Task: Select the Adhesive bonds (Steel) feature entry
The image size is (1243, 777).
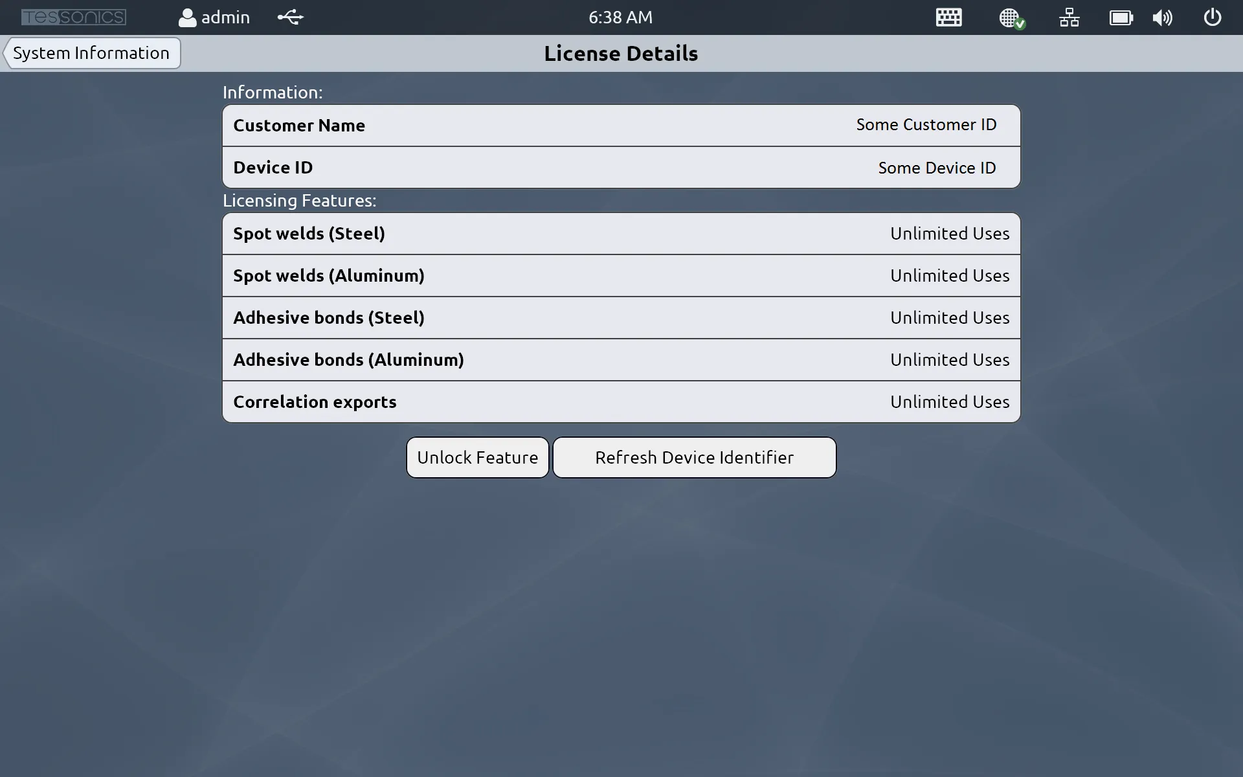Action: point(620,317)
